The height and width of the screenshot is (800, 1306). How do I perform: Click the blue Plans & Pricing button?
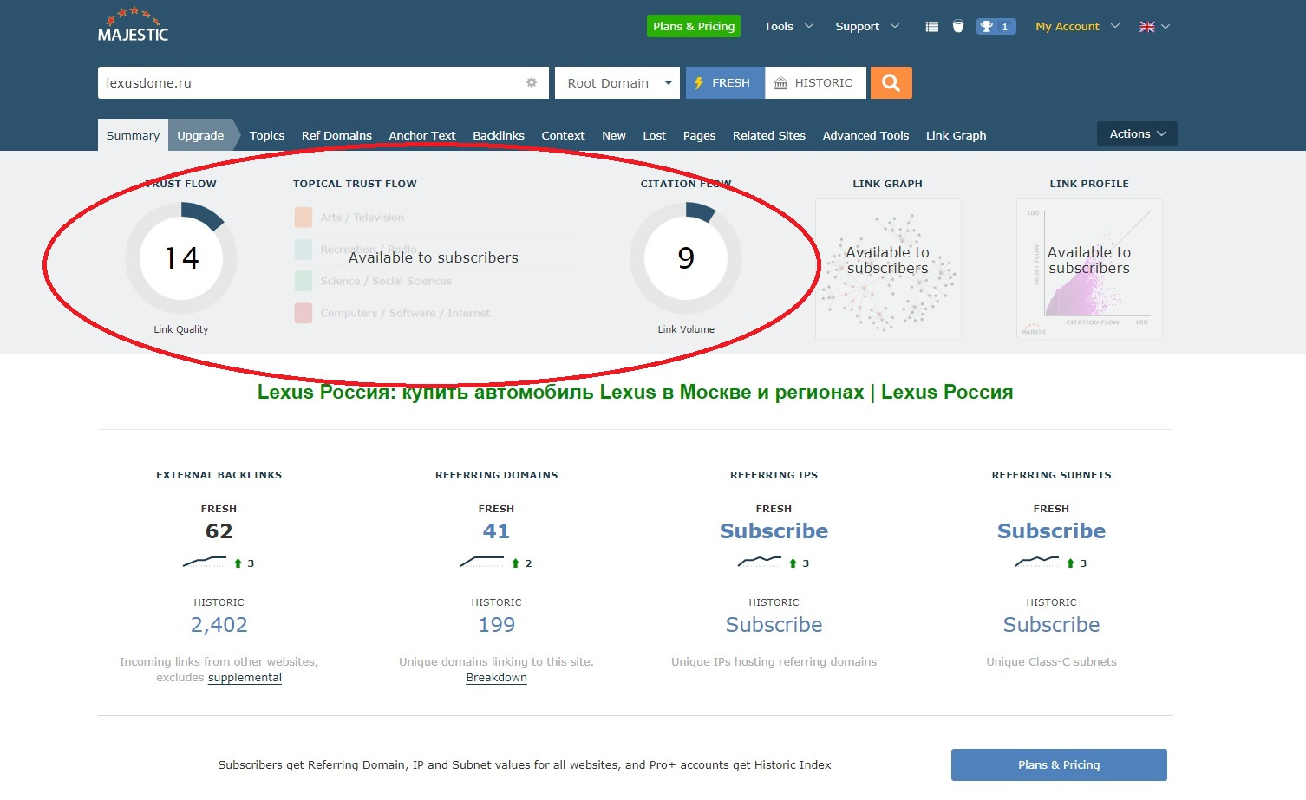click(1059, 764)
